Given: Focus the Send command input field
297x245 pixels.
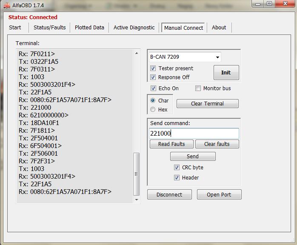Looking at the screenshot, I should click(x=194, y=133).
